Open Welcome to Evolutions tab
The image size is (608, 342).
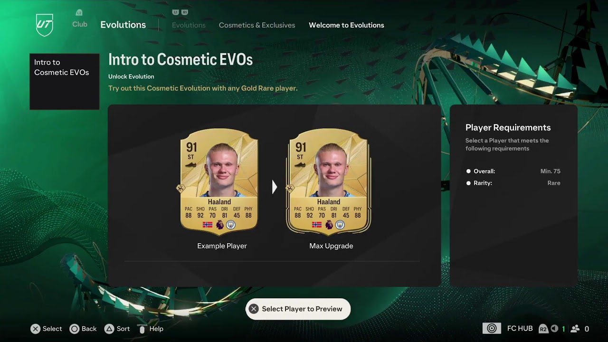tap(346, 25)
